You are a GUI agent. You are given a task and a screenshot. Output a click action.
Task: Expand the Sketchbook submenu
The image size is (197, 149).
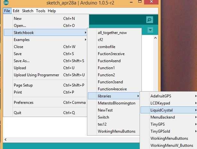46,32
